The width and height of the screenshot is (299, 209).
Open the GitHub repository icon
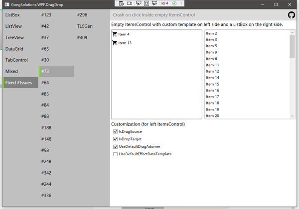(x=292, y=15)
